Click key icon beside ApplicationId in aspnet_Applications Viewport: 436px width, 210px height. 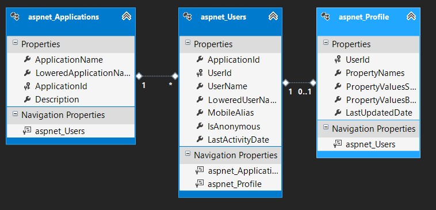click(x=27, y=86)
